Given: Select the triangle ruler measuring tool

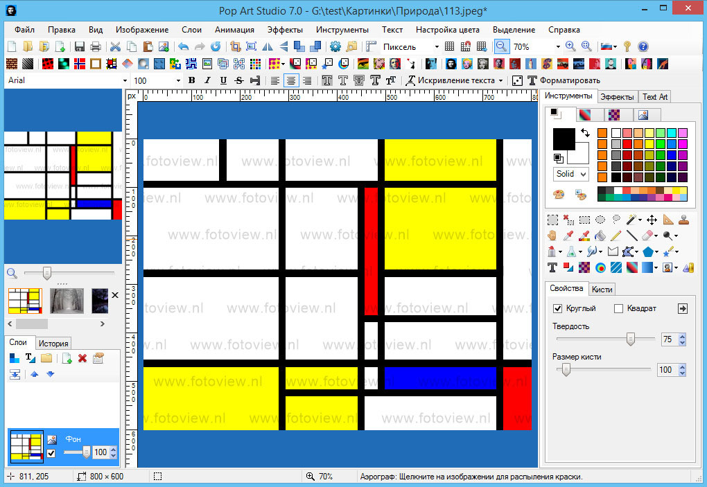Looking at the screenshot, I should click(x=667, y=220).
